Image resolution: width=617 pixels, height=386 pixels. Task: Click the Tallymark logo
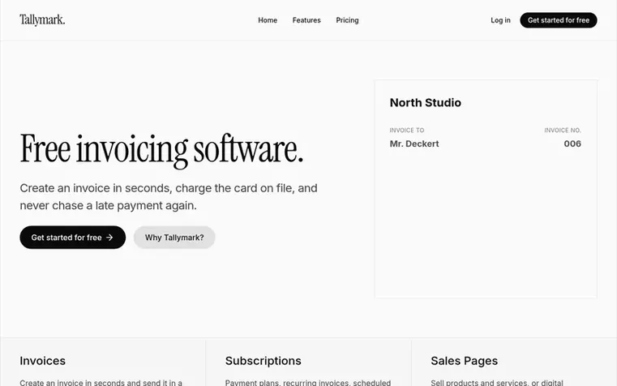(42, 19)
